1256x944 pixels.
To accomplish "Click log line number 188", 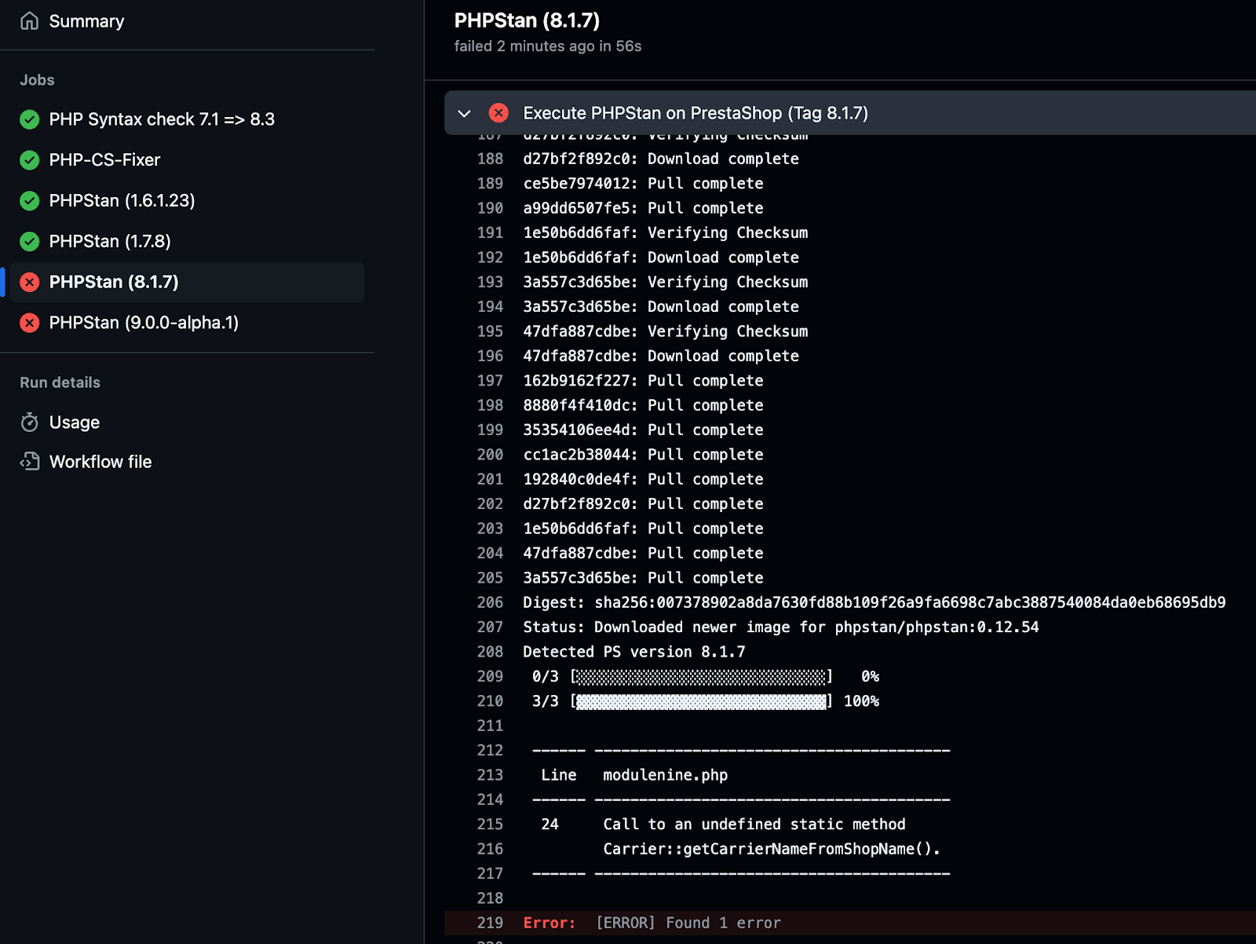I will (x=490, y=159).
